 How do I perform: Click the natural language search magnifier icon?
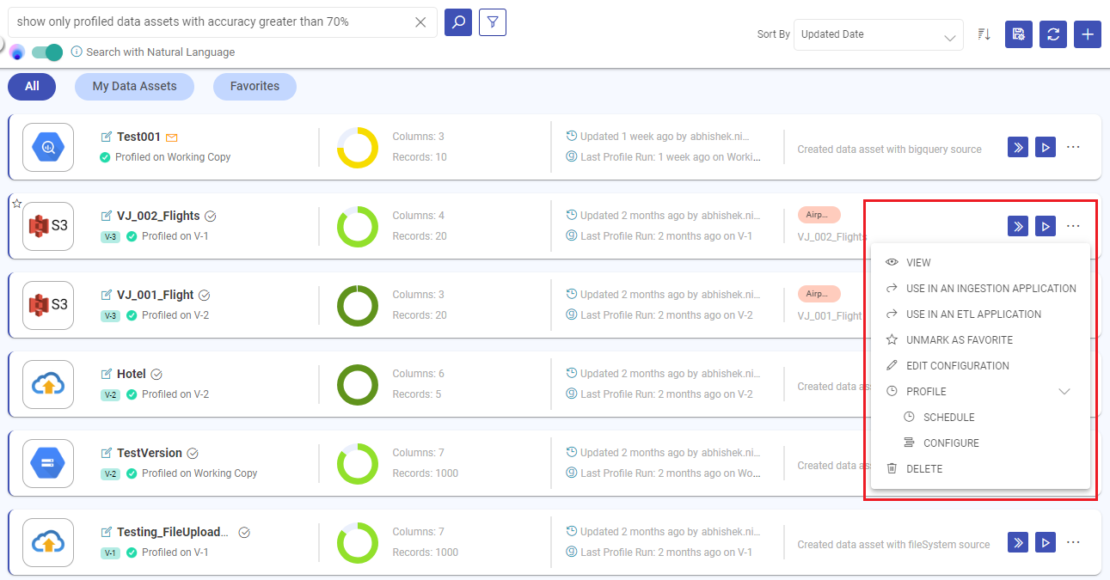click(x=457, y=22)
